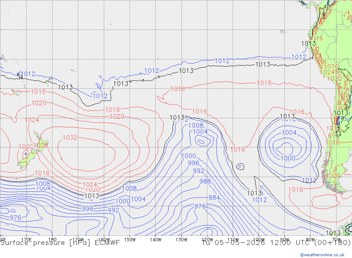This screenshot has height=258, width=352.
Task: Click the 150W longitude label
Action: pos(130,240)
